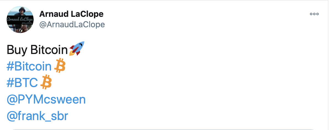The image size is (329, 130).
Task: Go to the @frank_sbr mentioned profile
Action: click(x=37, y=116)
